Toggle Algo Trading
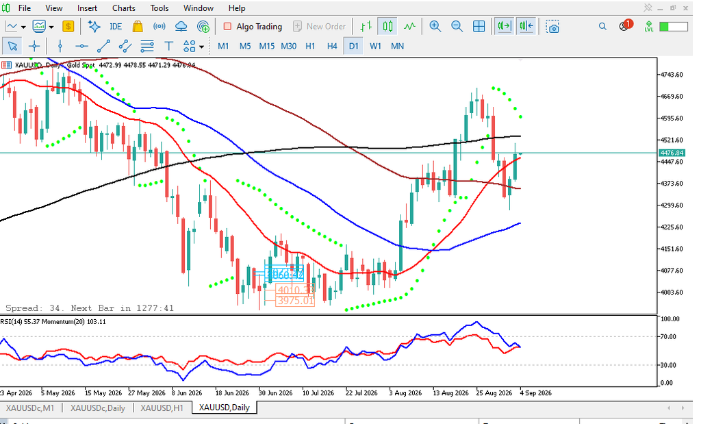This screenshot has height=424, width=701. click(x=253, y=27)
